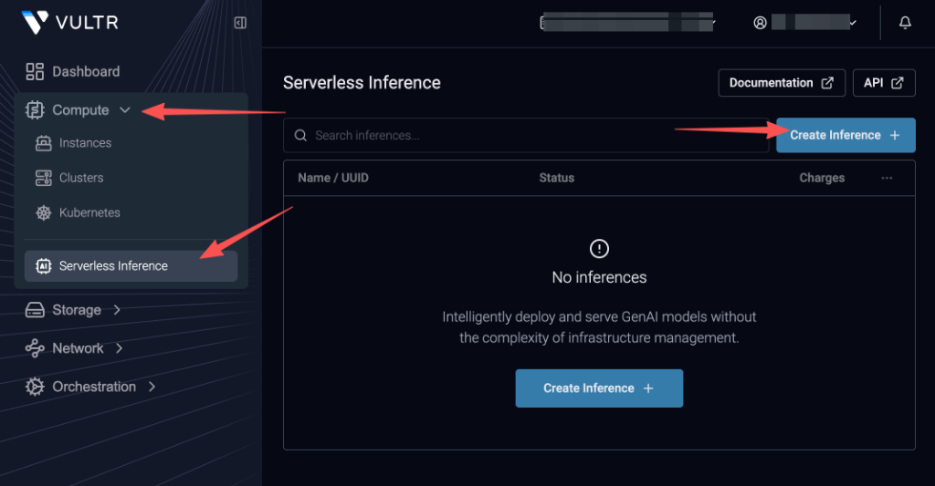Open Storage menu label
The height and width of the screenshot is (486, 935).
coord(77,310)
